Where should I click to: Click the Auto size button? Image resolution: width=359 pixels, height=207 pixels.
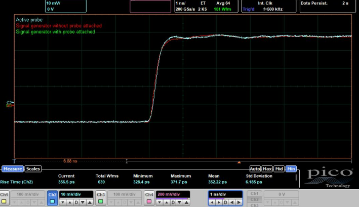point(255,169)
